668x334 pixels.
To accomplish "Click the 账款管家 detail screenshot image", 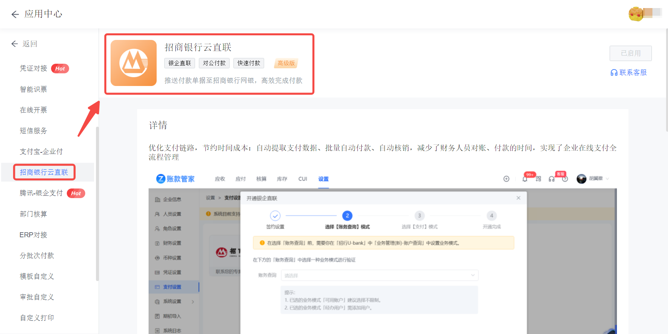I will pyautogui.click(x=382, y=251).
